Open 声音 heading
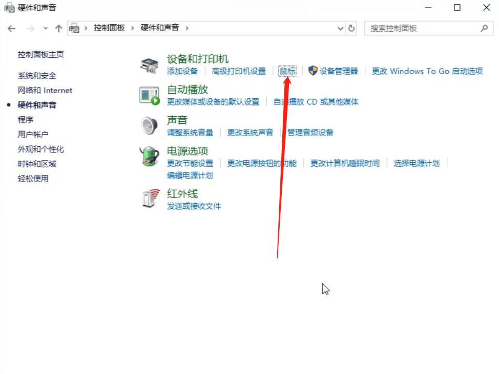Viewport: 499px width, 374px height. click(x=177, y=120)
